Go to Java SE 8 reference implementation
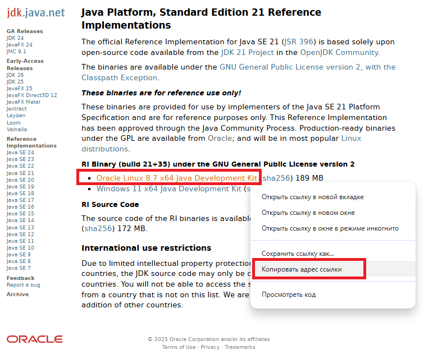 click(19, 261)
